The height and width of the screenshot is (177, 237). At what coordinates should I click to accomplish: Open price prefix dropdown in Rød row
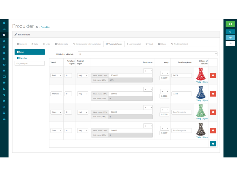click(x=148, y=71)
